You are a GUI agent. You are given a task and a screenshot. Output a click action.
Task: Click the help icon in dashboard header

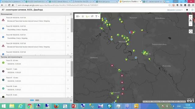coord(192,10)
